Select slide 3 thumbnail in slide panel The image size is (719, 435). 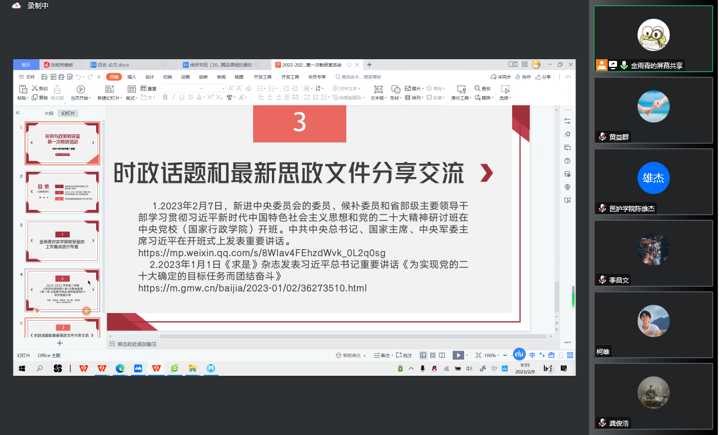(62, 242)
